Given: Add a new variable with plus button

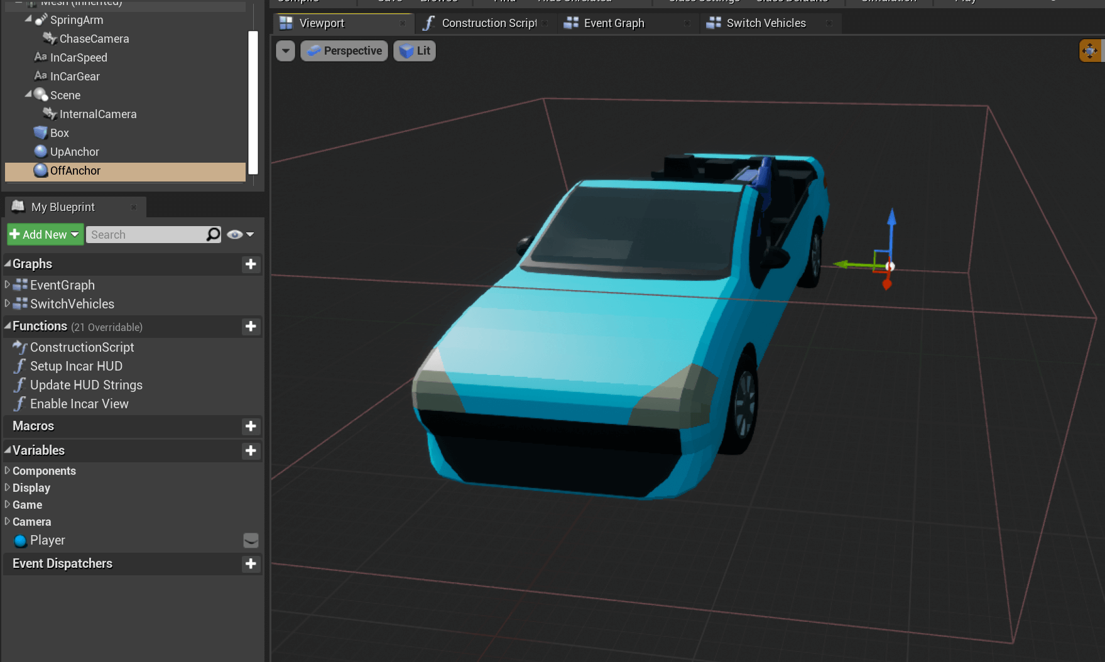Looking at the screenshot, I should click(251, 451).
